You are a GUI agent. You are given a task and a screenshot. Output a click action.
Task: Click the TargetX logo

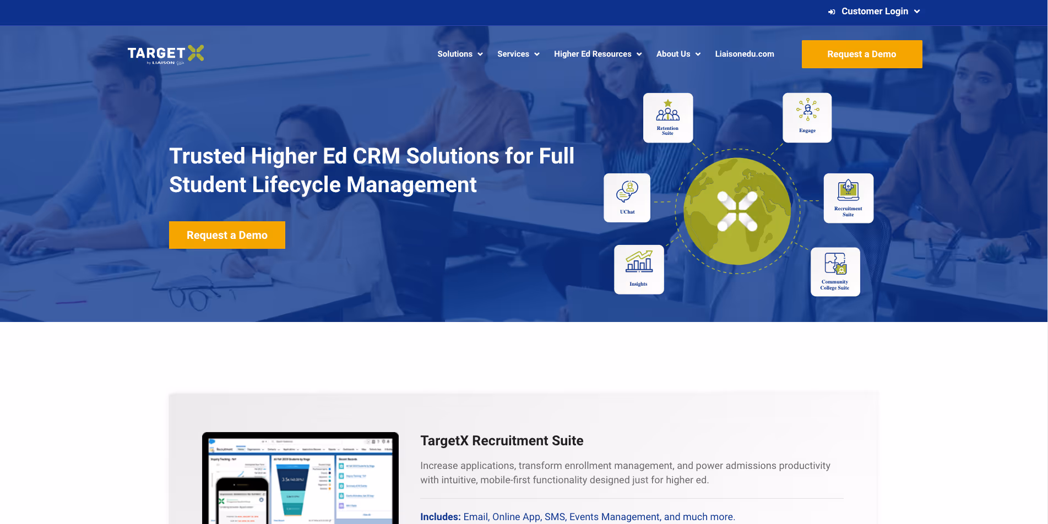[x=166, y=54]
